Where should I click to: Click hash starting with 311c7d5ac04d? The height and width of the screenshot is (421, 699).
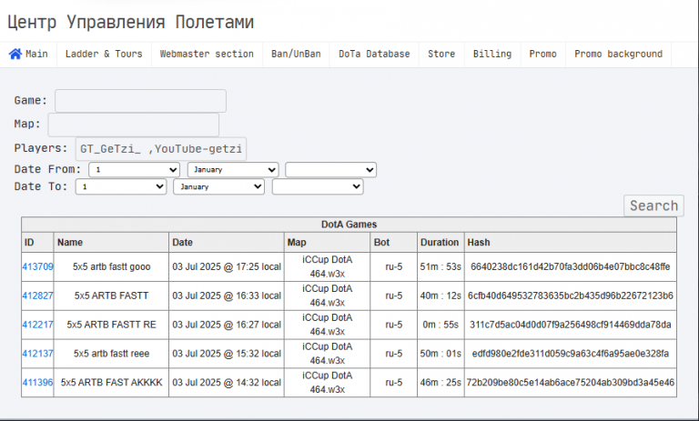pos(570,325)
